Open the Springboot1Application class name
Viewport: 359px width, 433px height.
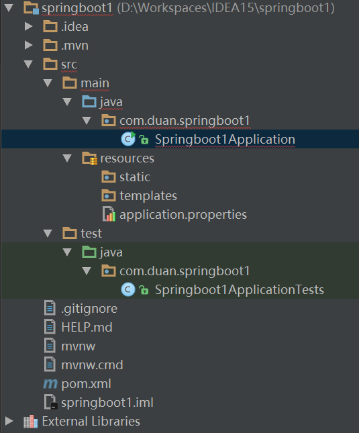(225, 140)
